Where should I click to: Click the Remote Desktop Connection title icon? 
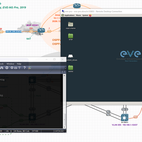[63, 11]
